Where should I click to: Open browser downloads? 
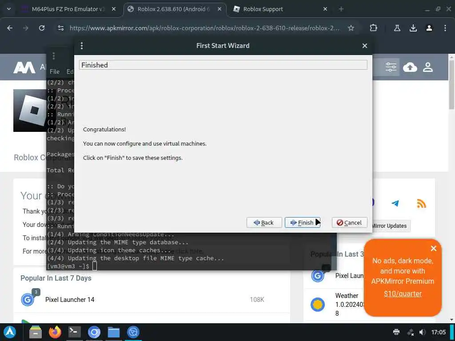tap(413, 28)
